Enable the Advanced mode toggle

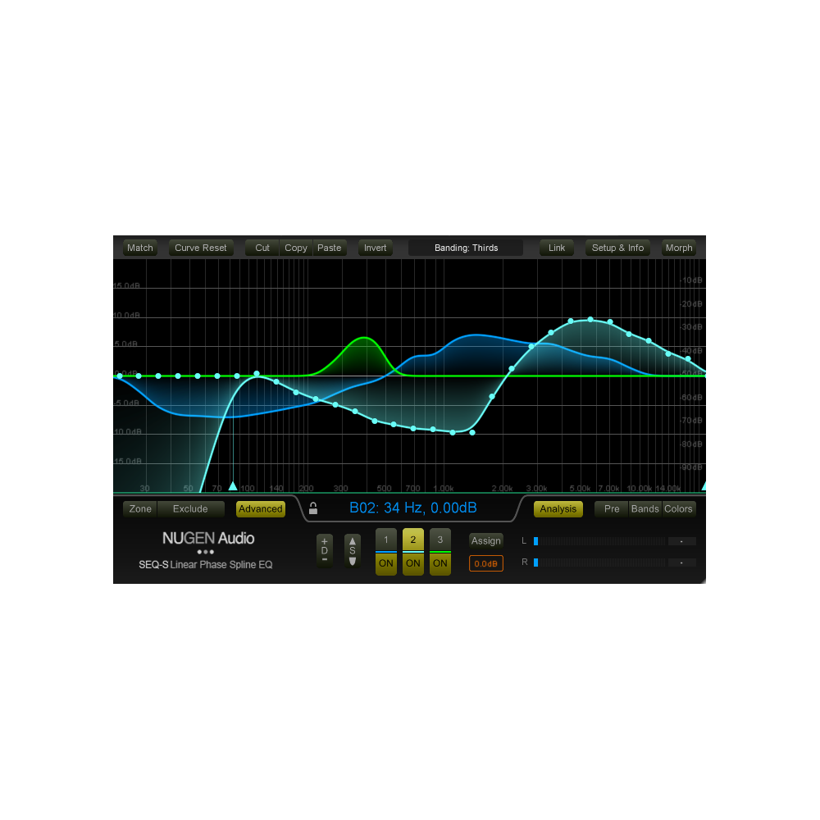coord(260,508)
